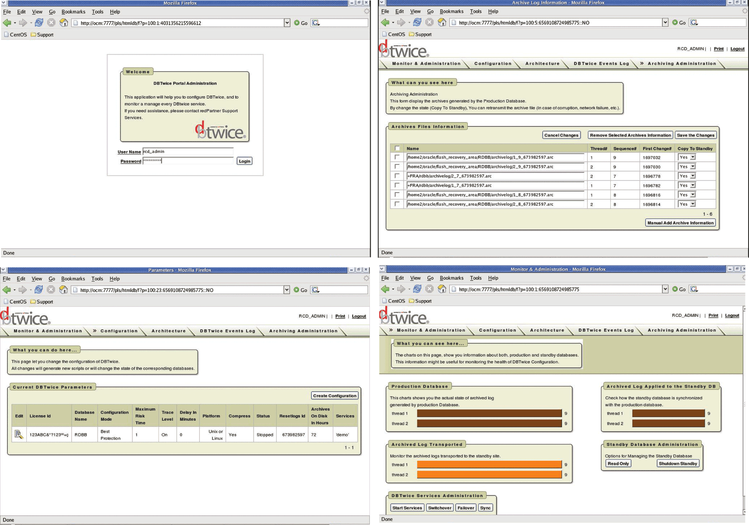This screenshot has height=525, width=749.
Task: Click Reload icon in Archive Log Information window
Action: coord(417,23)
